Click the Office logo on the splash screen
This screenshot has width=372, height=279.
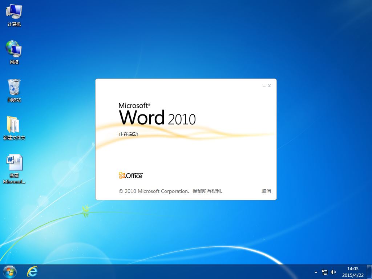(x=131, y=175)
